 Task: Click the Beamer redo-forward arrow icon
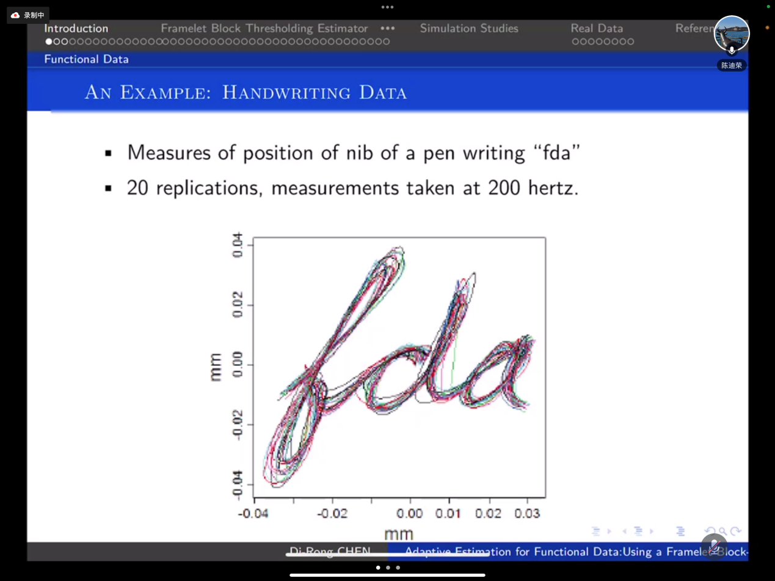736,532
